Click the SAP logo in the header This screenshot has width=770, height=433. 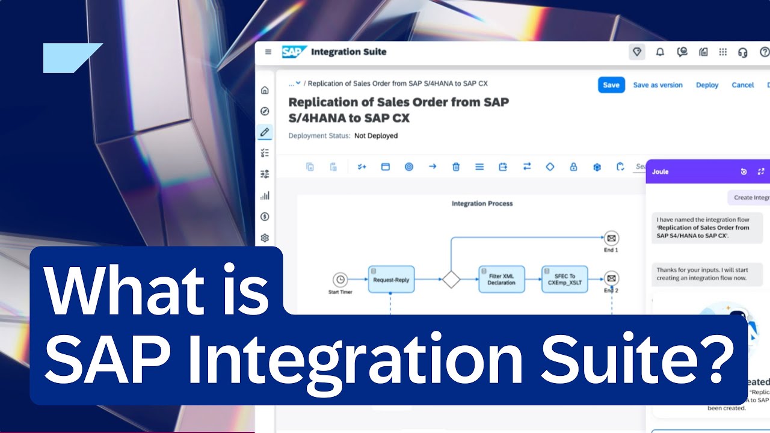point(295,52)
